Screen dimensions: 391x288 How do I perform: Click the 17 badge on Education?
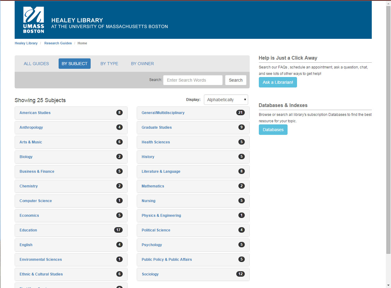(x=118, y=230)
